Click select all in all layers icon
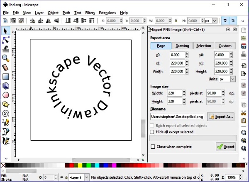 [x=13, y=21]
